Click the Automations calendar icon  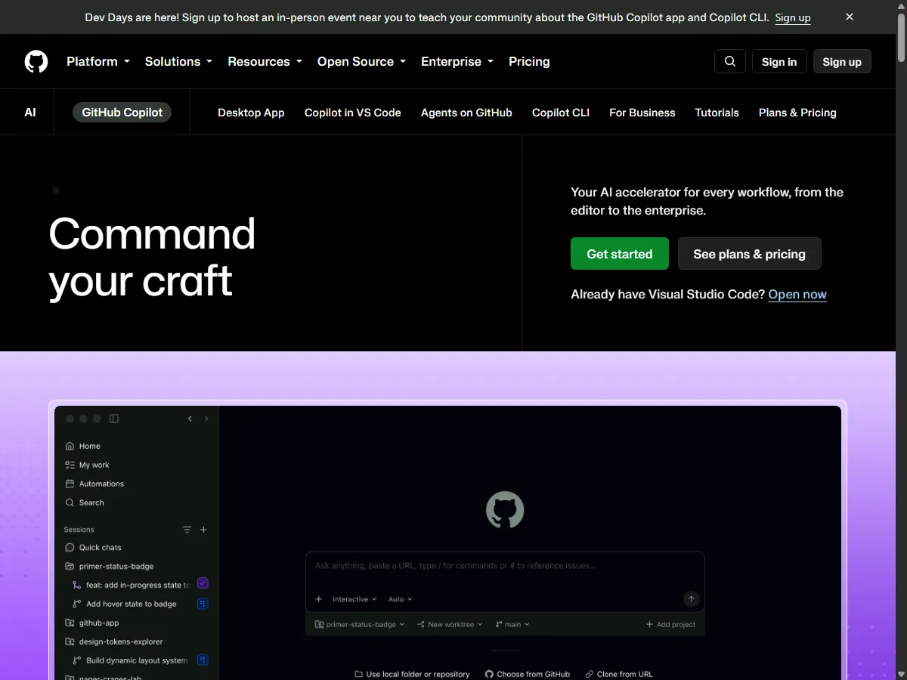pos(70,484)
